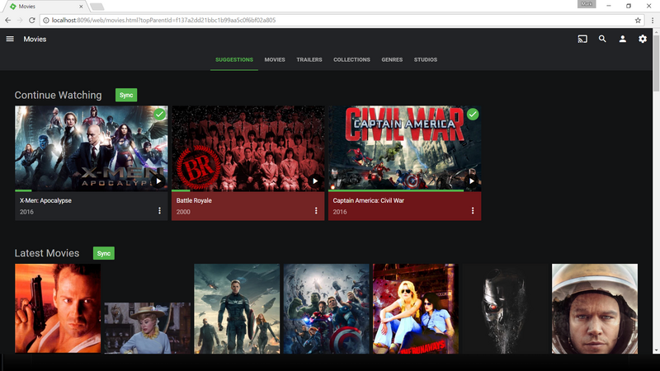This screenshot has width=660, height=371.
Task: Open the cast to device icon
Action: point(582,39)
